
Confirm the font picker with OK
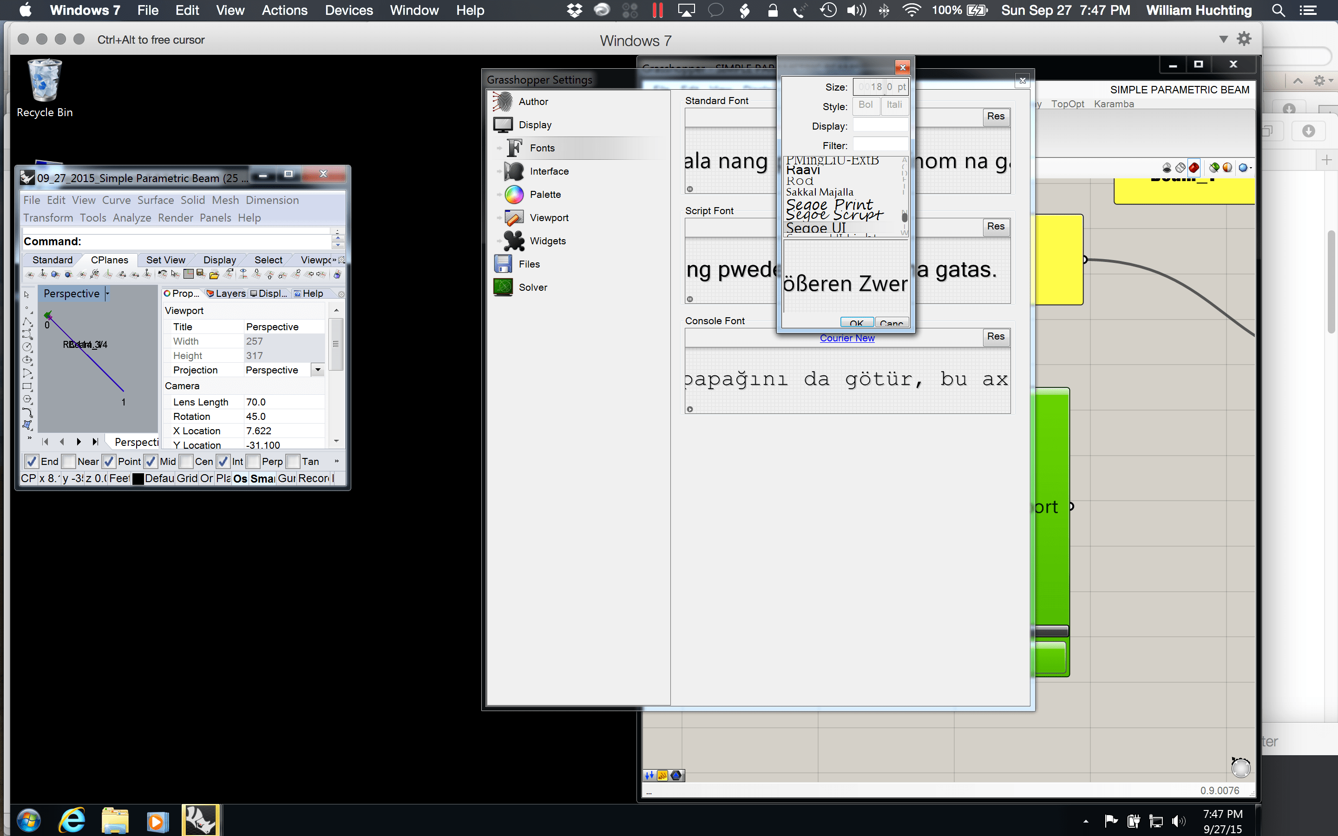click(x=856, y=323)
